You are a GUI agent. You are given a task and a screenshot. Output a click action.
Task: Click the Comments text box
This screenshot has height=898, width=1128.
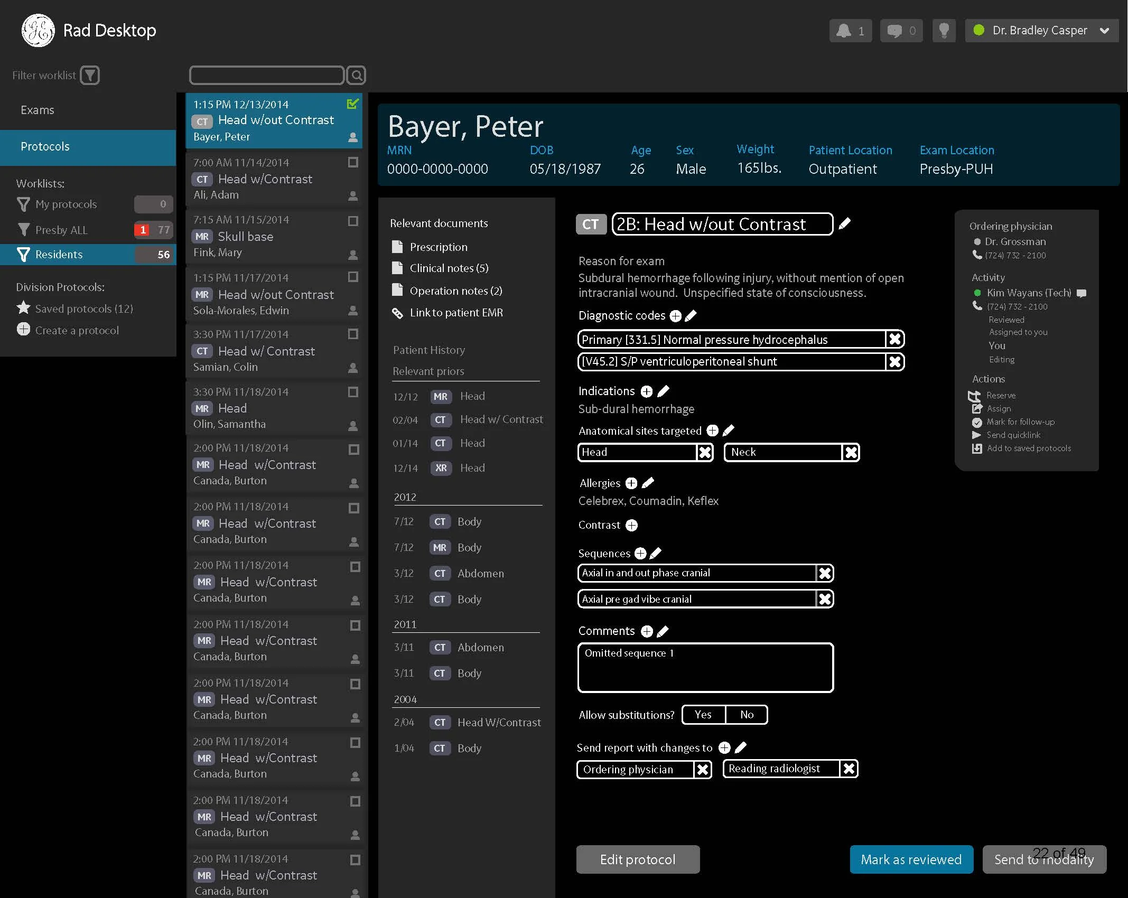[x=706, y=668]
